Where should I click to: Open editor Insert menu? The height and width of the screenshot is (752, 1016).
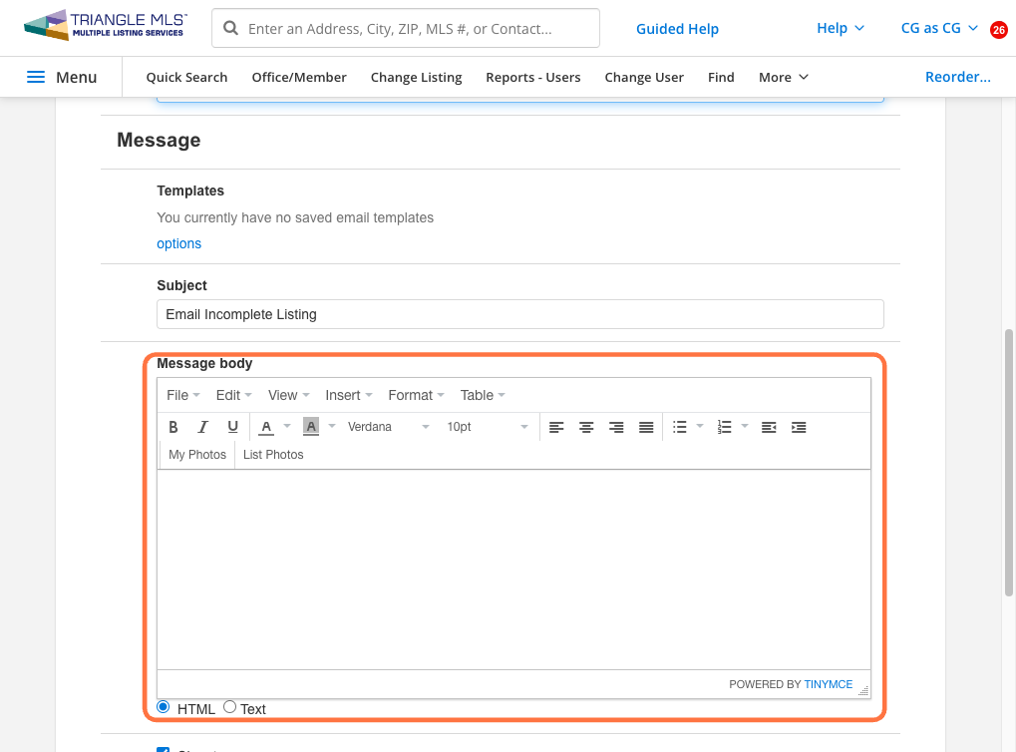tap(349, 395)
